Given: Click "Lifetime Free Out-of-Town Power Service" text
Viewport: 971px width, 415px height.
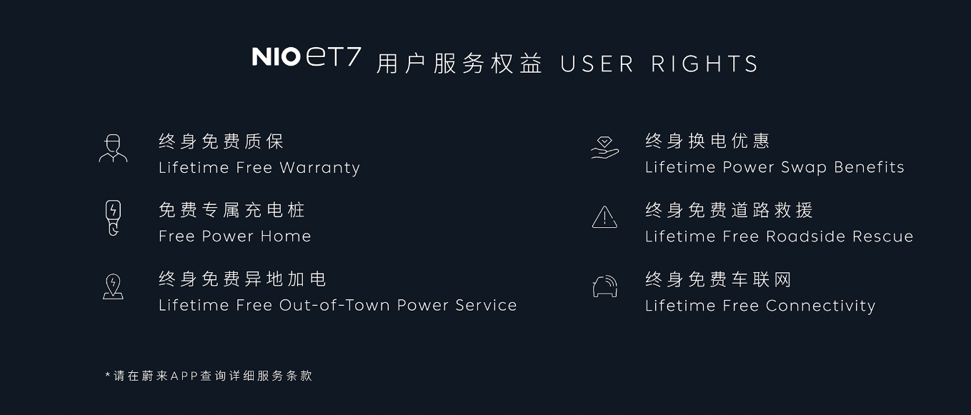Looking at the screenshot, I should tap(338, 306).
